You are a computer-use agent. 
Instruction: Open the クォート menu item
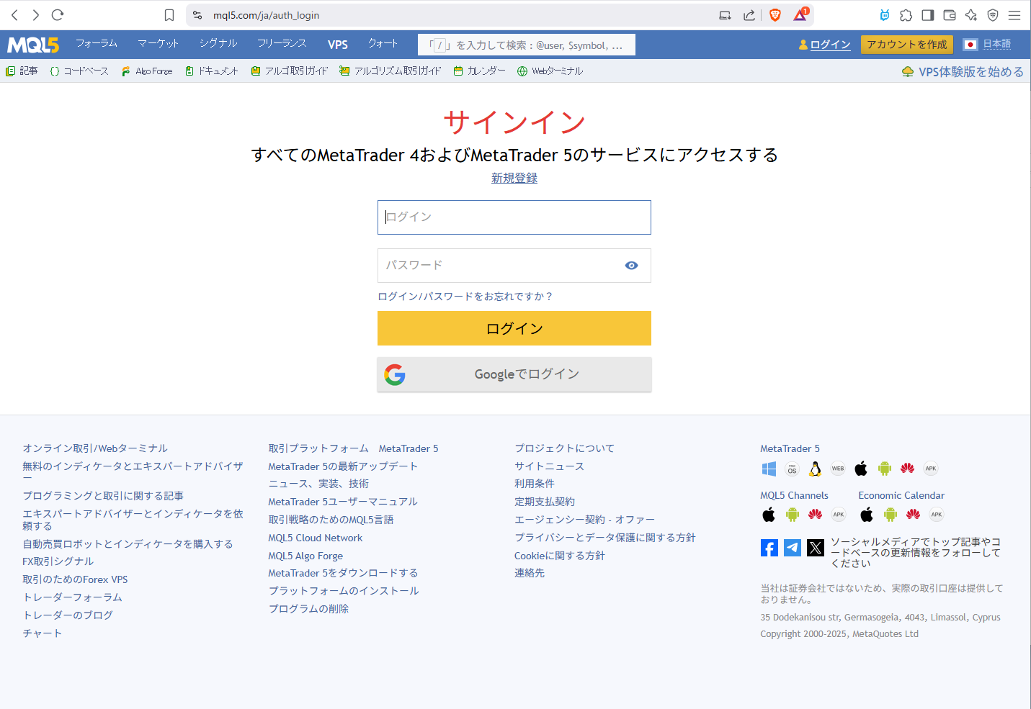click(383, 44)
